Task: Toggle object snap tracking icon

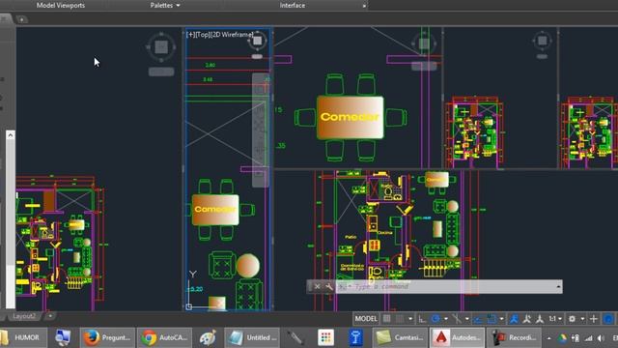Action: (x=478, y=319)
